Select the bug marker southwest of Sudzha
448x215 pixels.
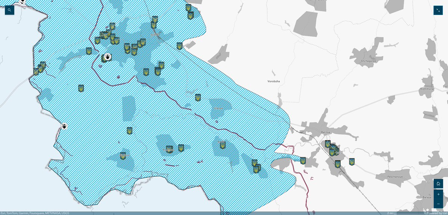[108, 57]
